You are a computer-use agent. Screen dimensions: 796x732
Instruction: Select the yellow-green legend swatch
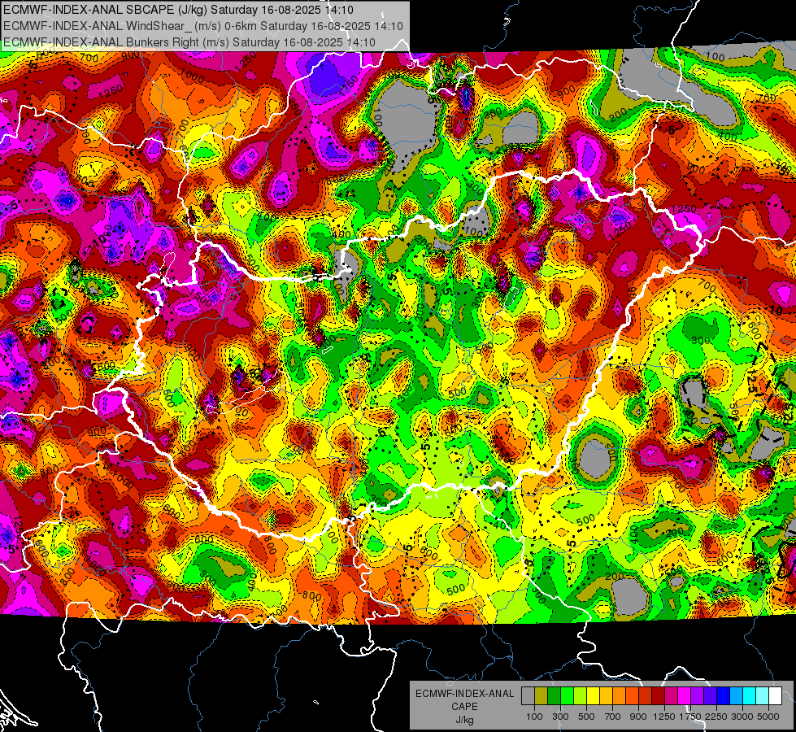580,696
